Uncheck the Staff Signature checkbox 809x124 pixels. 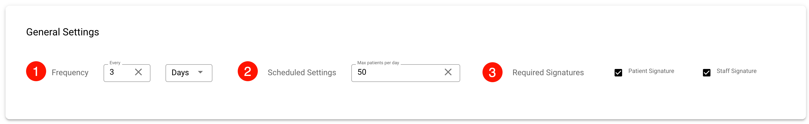pyautogui.click(x=706, y=73)
